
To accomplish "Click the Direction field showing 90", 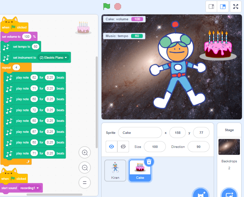I will tap(199, 147).
